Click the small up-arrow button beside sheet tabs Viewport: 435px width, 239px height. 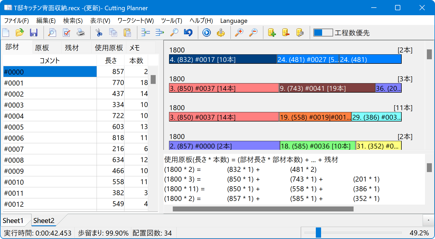click(428, 220)
